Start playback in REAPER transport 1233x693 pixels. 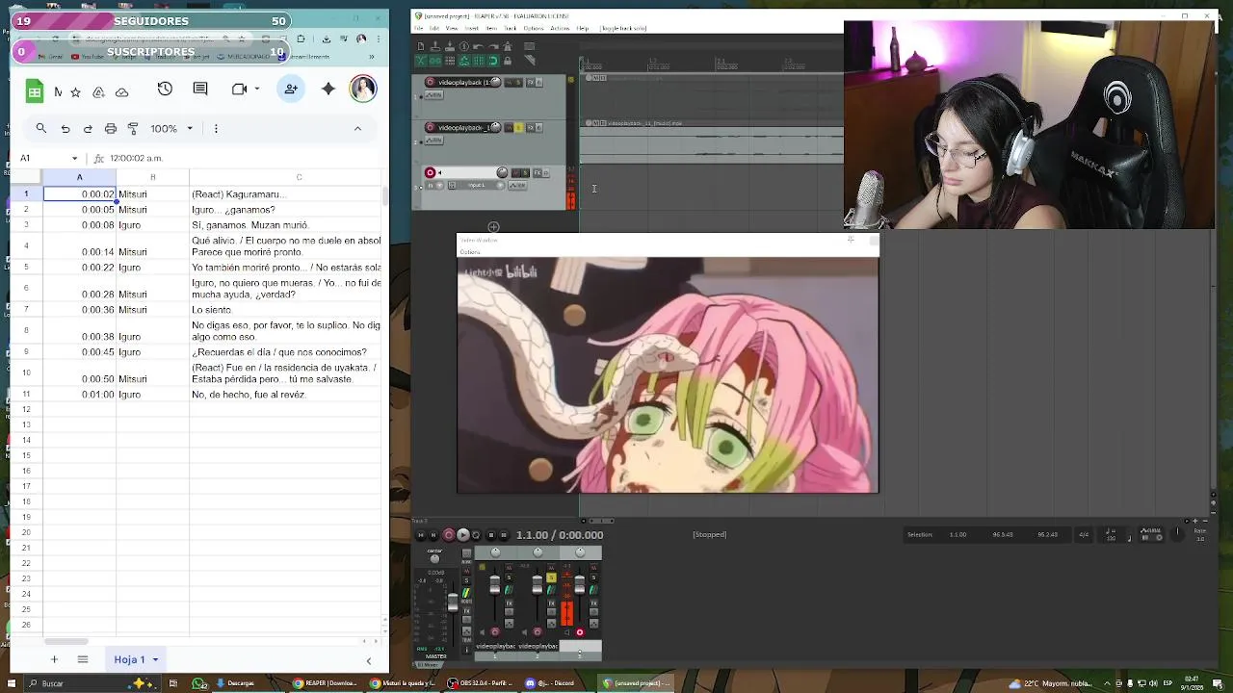(x=462, y=535)
